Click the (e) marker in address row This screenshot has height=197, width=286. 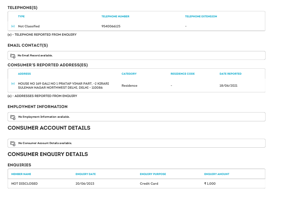13,83
